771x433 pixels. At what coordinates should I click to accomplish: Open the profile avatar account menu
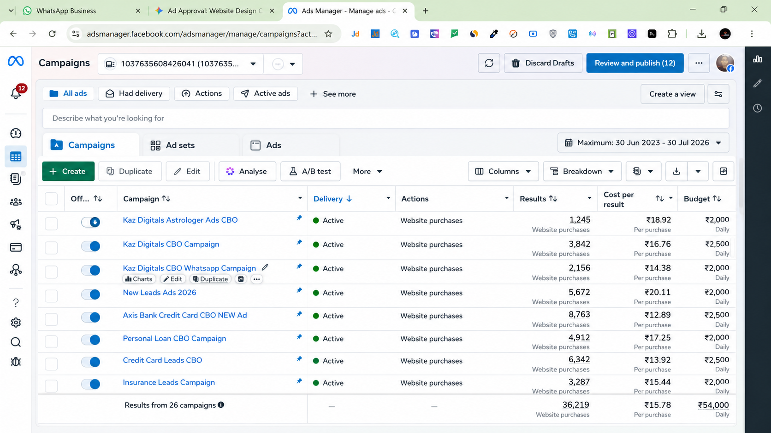pyautogui.click(x=725, y=63)
